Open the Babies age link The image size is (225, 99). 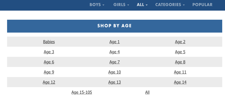49,42
